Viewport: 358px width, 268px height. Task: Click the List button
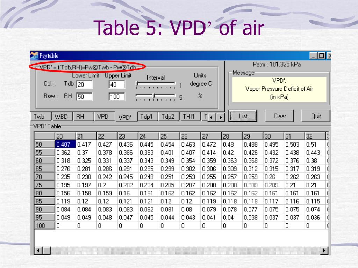(x=243, y=116)
